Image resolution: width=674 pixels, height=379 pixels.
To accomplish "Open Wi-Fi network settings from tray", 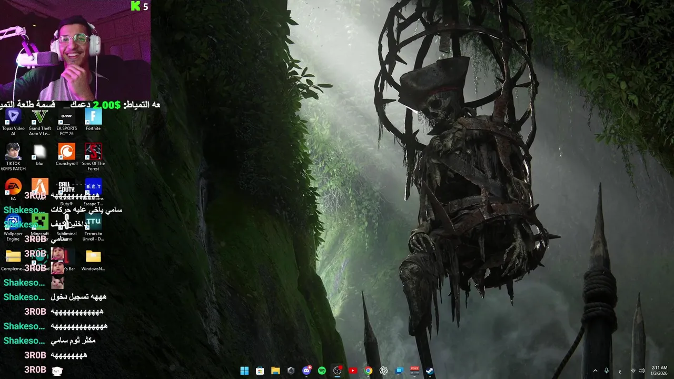I will click(633, 371).
